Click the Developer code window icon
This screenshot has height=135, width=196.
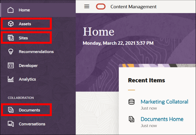11,66
